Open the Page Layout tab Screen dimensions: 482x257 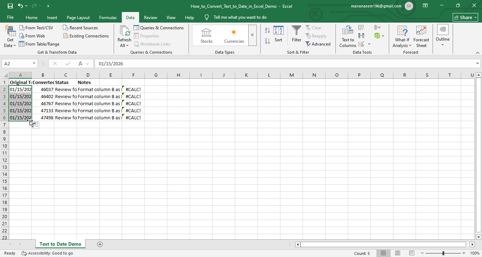(x=78, y=17)
